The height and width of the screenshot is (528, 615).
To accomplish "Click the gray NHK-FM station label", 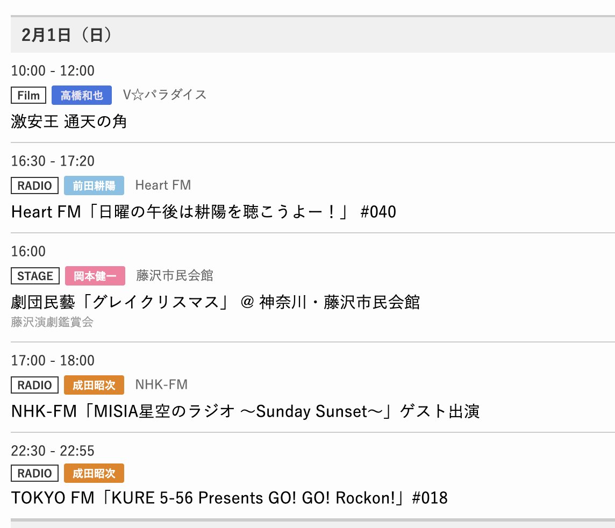I will (x=161, y=385).
